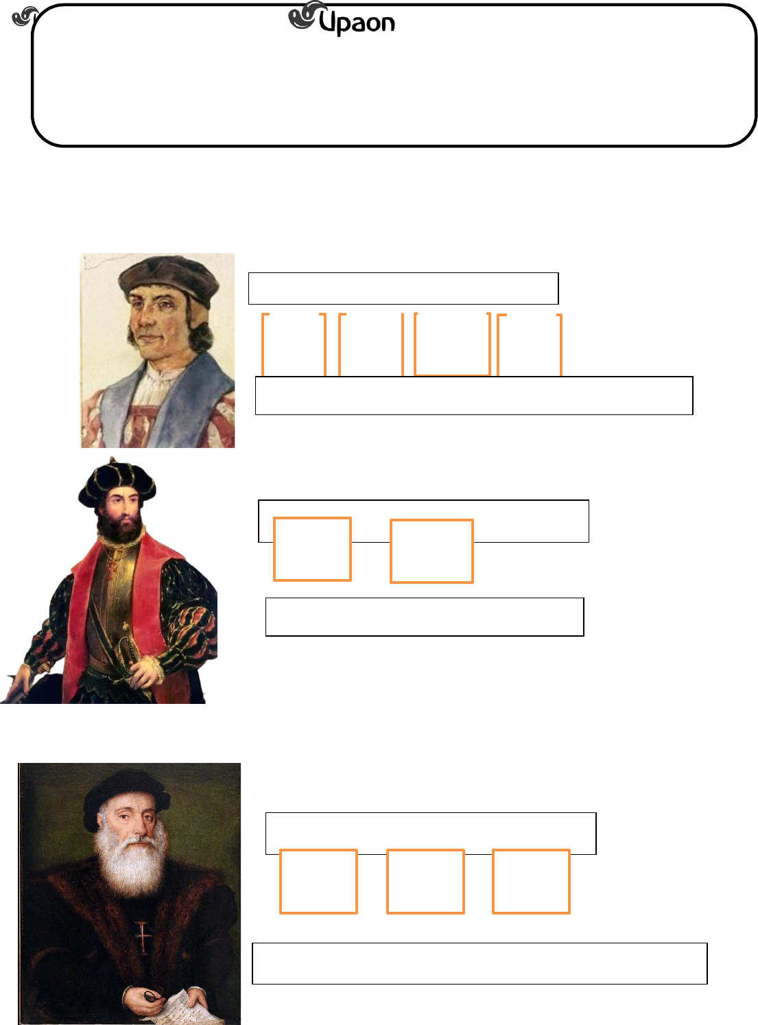The width and height of the screenshot is (758, 1025).
Task: Select the white-bearded elderly man portrait
Action: (130, 893)
